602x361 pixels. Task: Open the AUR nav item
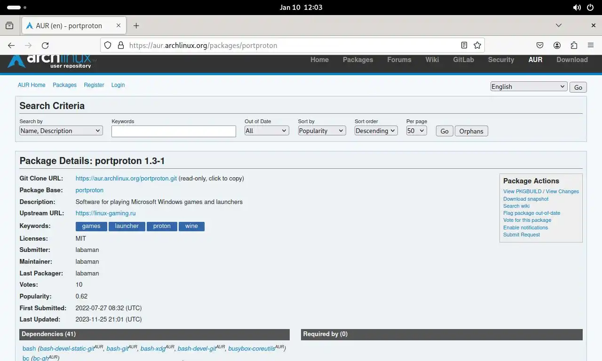point(535,60)
